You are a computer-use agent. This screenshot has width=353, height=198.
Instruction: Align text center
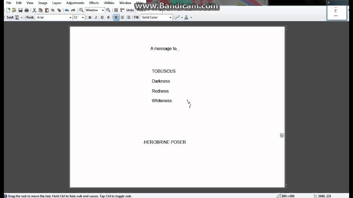click(122, 17)
